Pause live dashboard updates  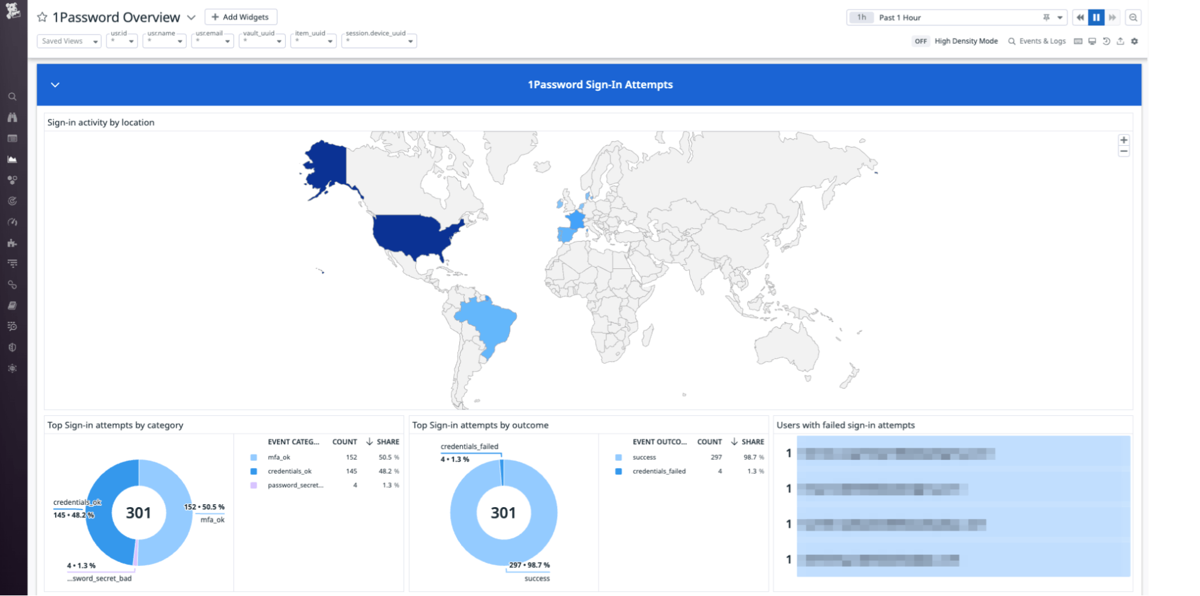point(1096,17)
